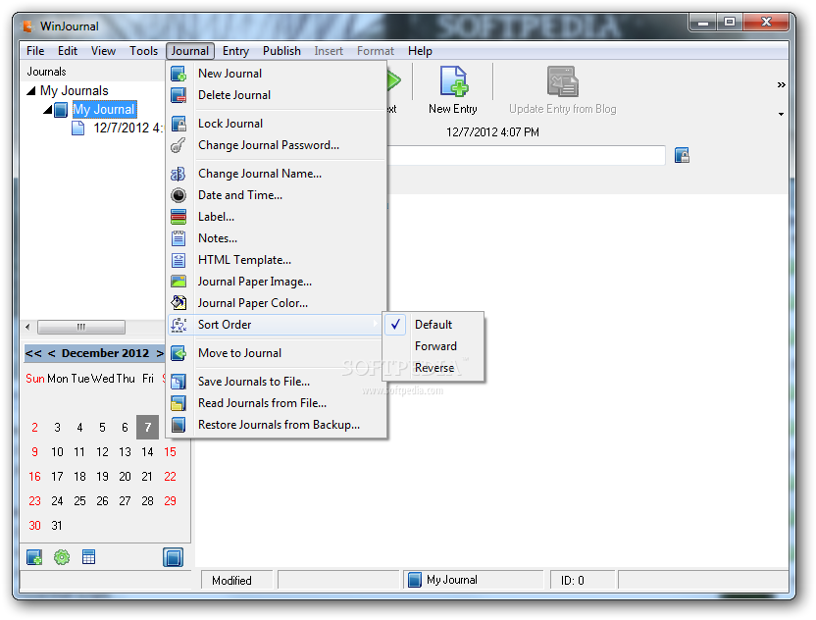Select the Default sort order option
Screen dimensions: 816x620
coord(433,325)
